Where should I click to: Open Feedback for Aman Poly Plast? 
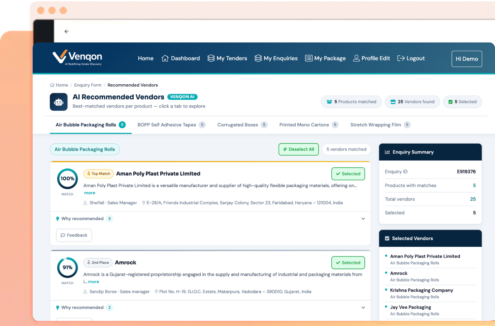pyautogui.click(x=74, y=235)
